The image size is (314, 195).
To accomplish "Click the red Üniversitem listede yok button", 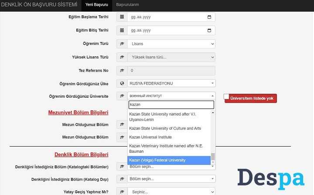I will coord(252,99).
